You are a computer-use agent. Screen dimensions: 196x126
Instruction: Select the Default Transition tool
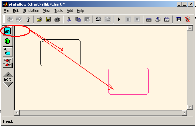pos(8,52)
